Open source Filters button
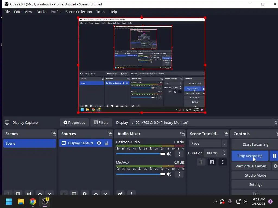This screenshot has height=208, width=278. click(101, 122)
